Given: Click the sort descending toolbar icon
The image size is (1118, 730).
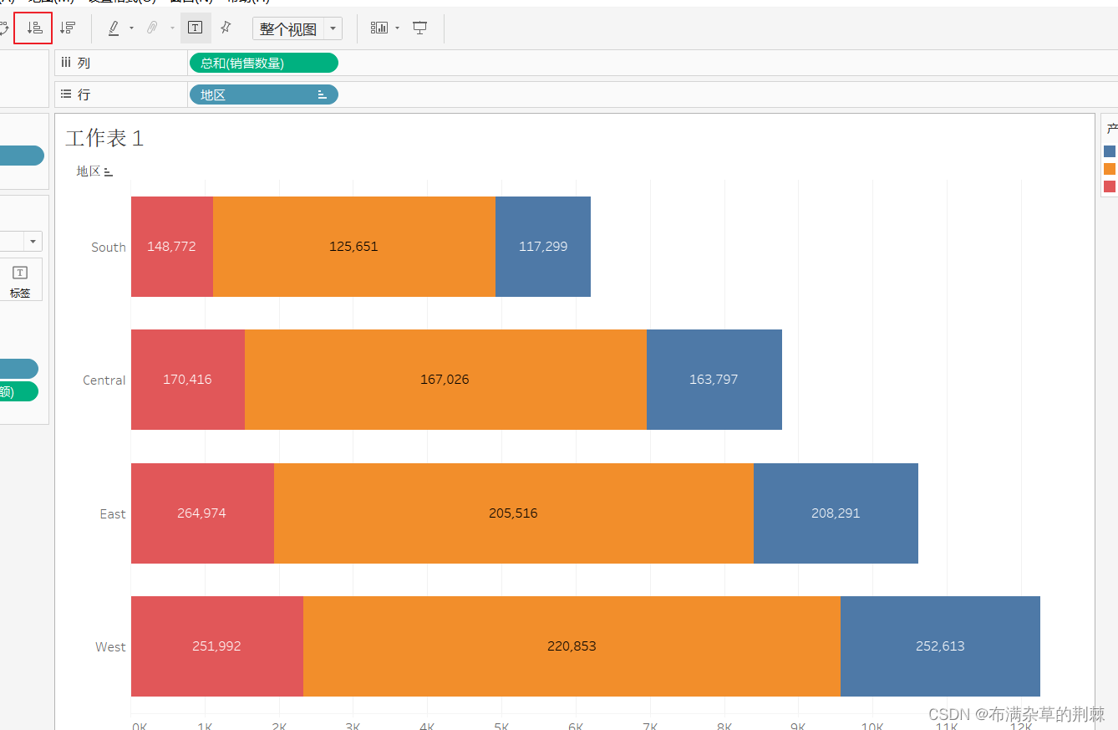Looking at the screenshot, I should click(68, 28).
